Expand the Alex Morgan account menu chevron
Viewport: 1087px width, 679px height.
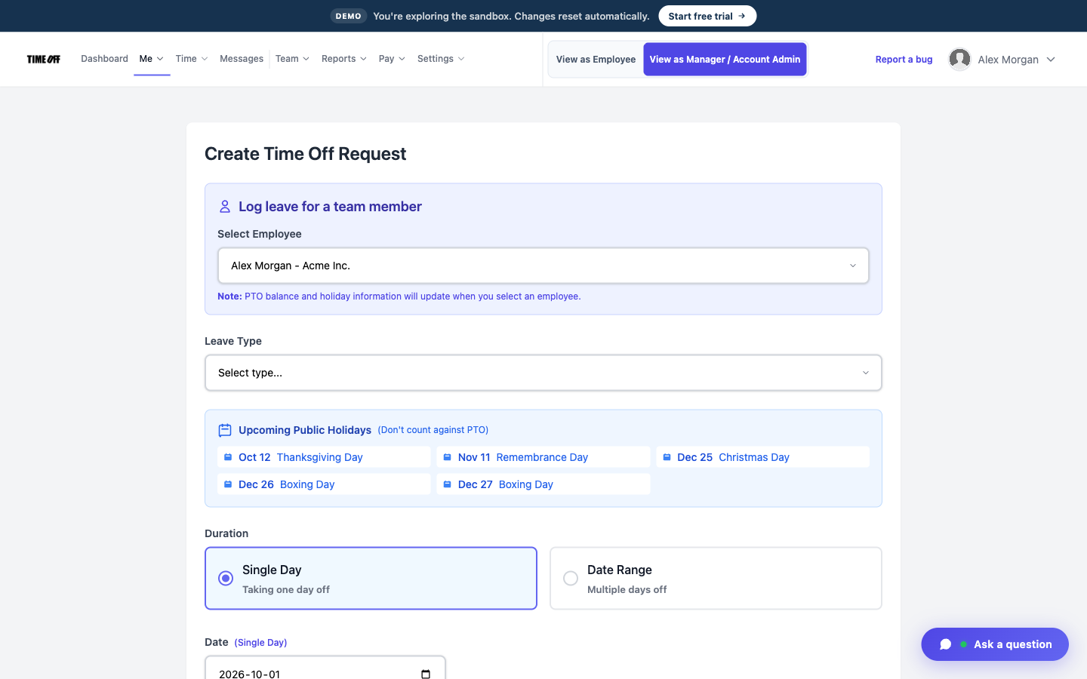tap(1051, 60)
